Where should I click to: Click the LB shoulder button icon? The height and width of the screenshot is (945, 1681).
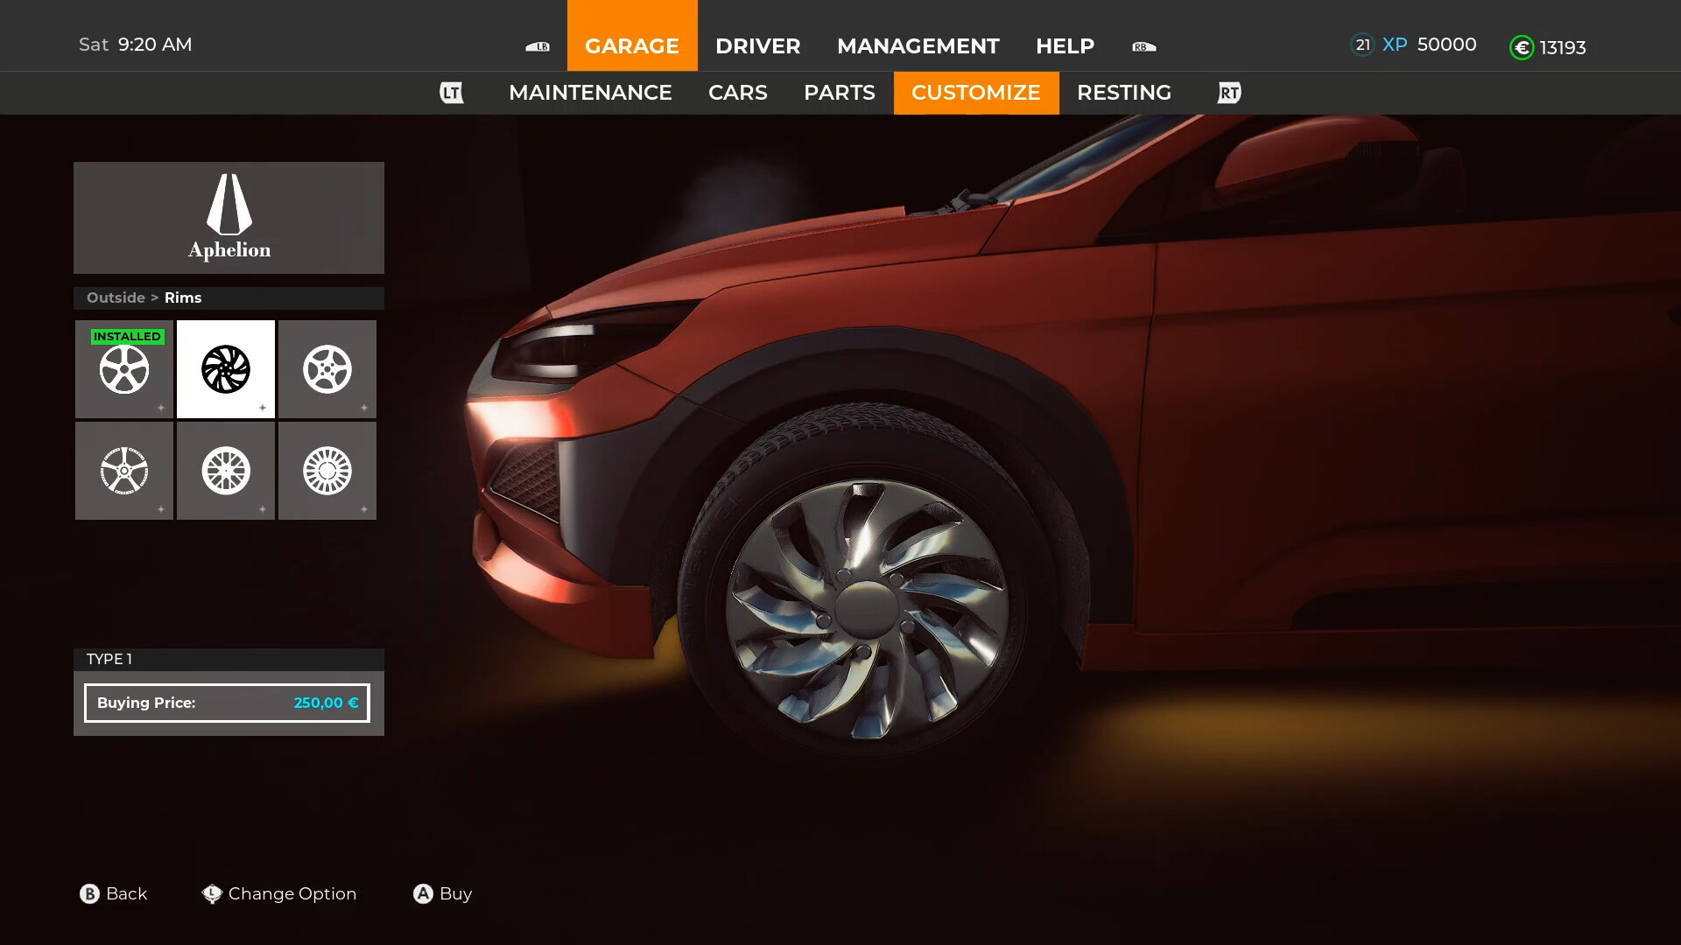(538, 46)
